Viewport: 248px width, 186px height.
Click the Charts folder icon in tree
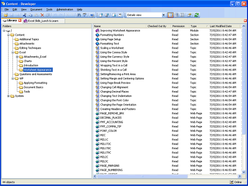(x=21, y=61)
